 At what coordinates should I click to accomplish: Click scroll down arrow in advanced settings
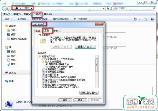97,86
